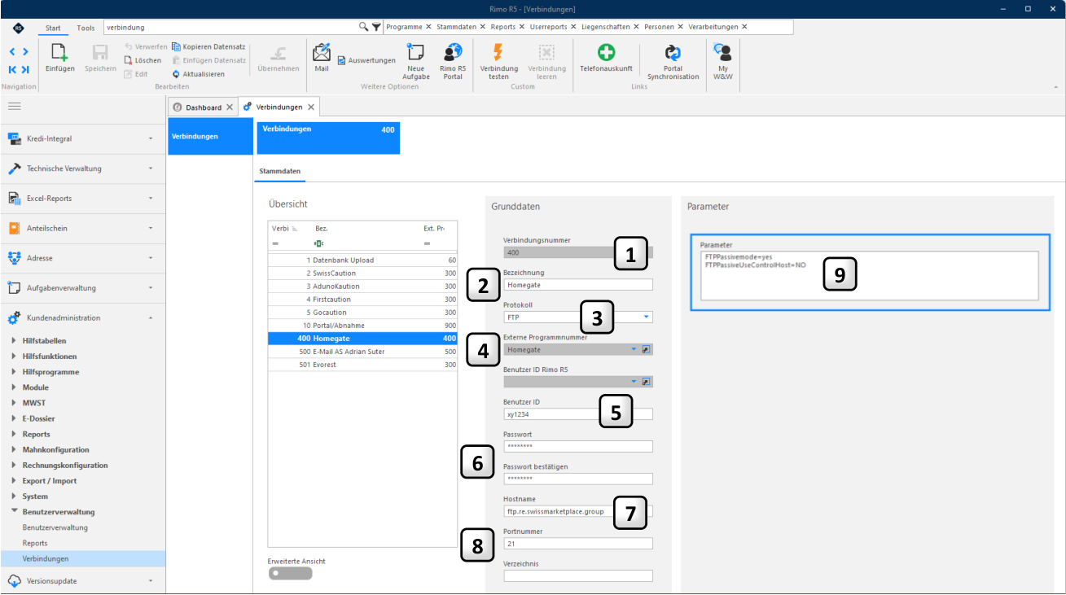Open the Benutzer ID Rimo R5 dropdown arrow
This screenshot has width=1066, height=595.
pyautogui.click(x=634, y=381)
